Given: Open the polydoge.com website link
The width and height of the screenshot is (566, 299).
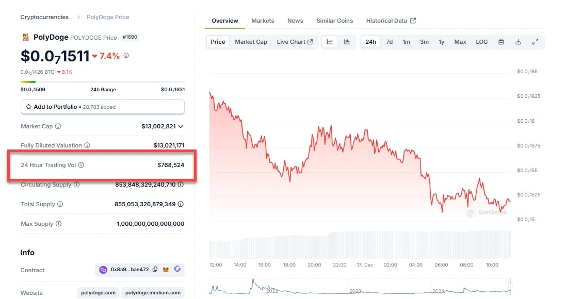Looking at the screenshot, I should (x=98, y=292).
